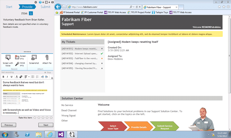Open feedback client settings gear
The width and height of the screenshot is (231, 138).
click(36, 2)
